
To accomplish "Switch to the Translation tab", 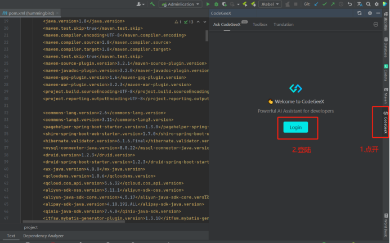I will (284, 24).
